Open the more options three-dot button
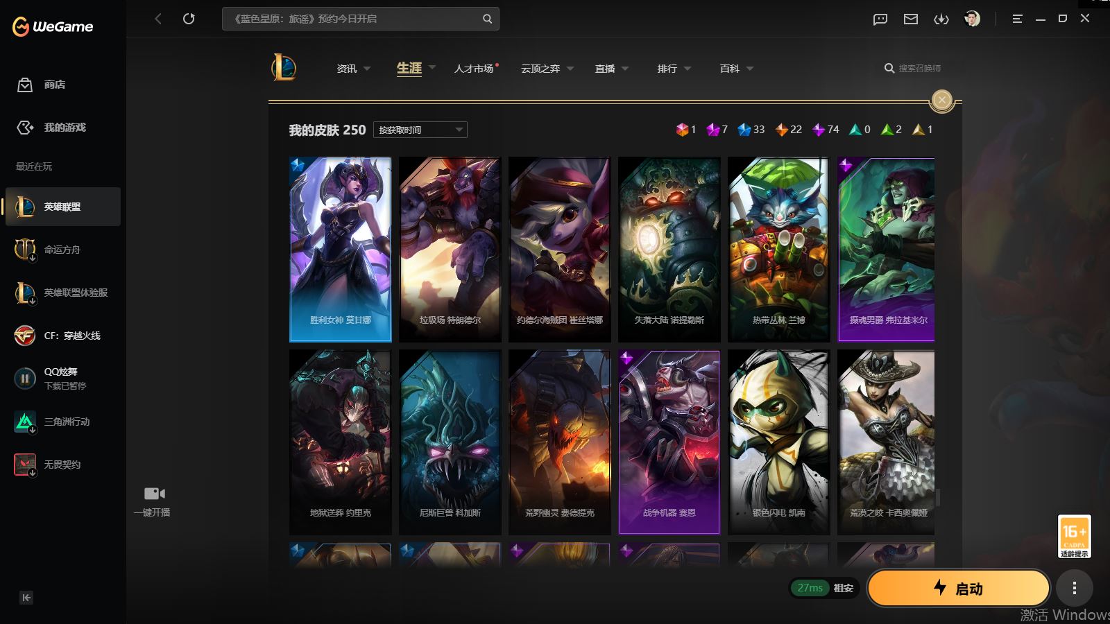 [1075, 589]
